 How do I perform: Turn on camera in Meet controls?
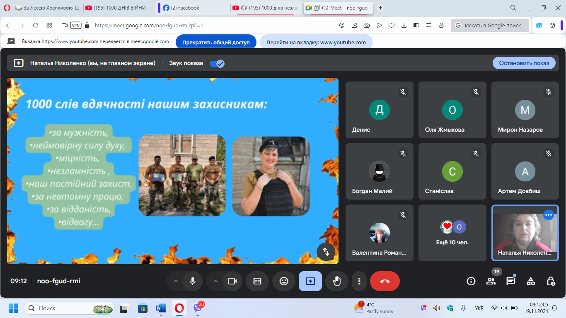(x=232, y=281)
